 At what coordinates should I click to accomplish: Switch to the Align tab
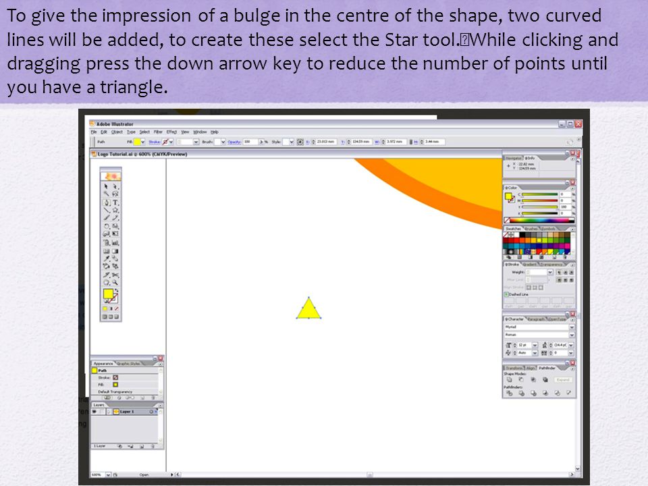click(531, 368)
